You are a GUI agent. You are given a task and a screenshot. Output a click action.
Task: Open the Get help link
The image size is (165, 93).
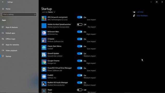click(x=140, y=12)
